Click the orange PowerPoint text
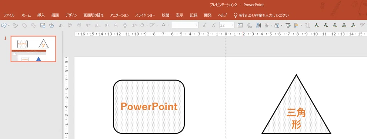The width and height of the screenshot is (367, 139). coord(149,107)
